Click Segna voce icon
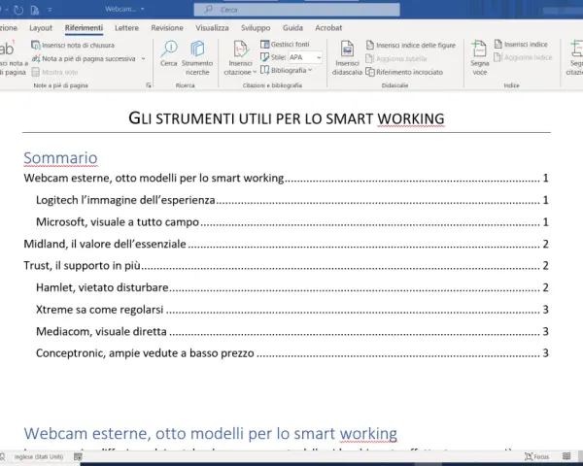 pos(479,50)
